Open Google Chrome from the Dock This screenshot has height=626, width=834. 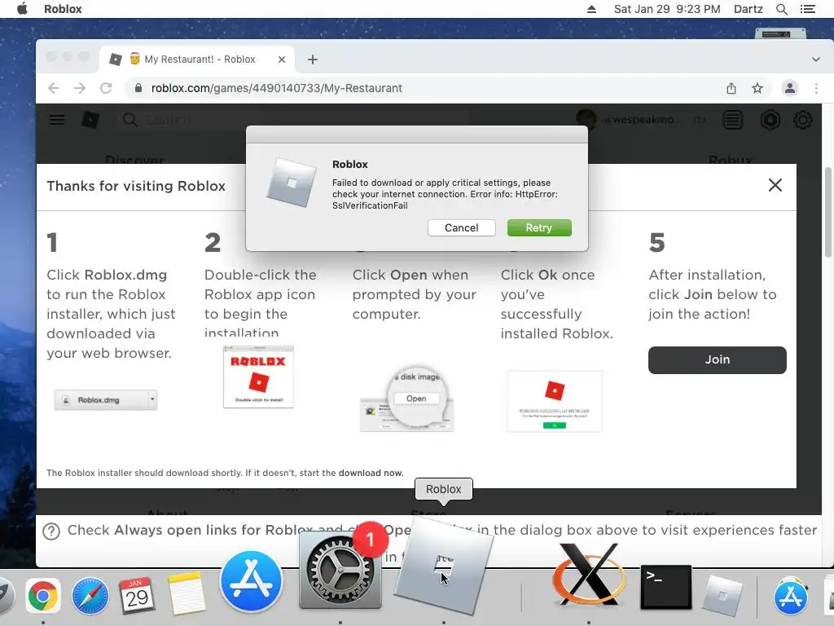(43, 596)
